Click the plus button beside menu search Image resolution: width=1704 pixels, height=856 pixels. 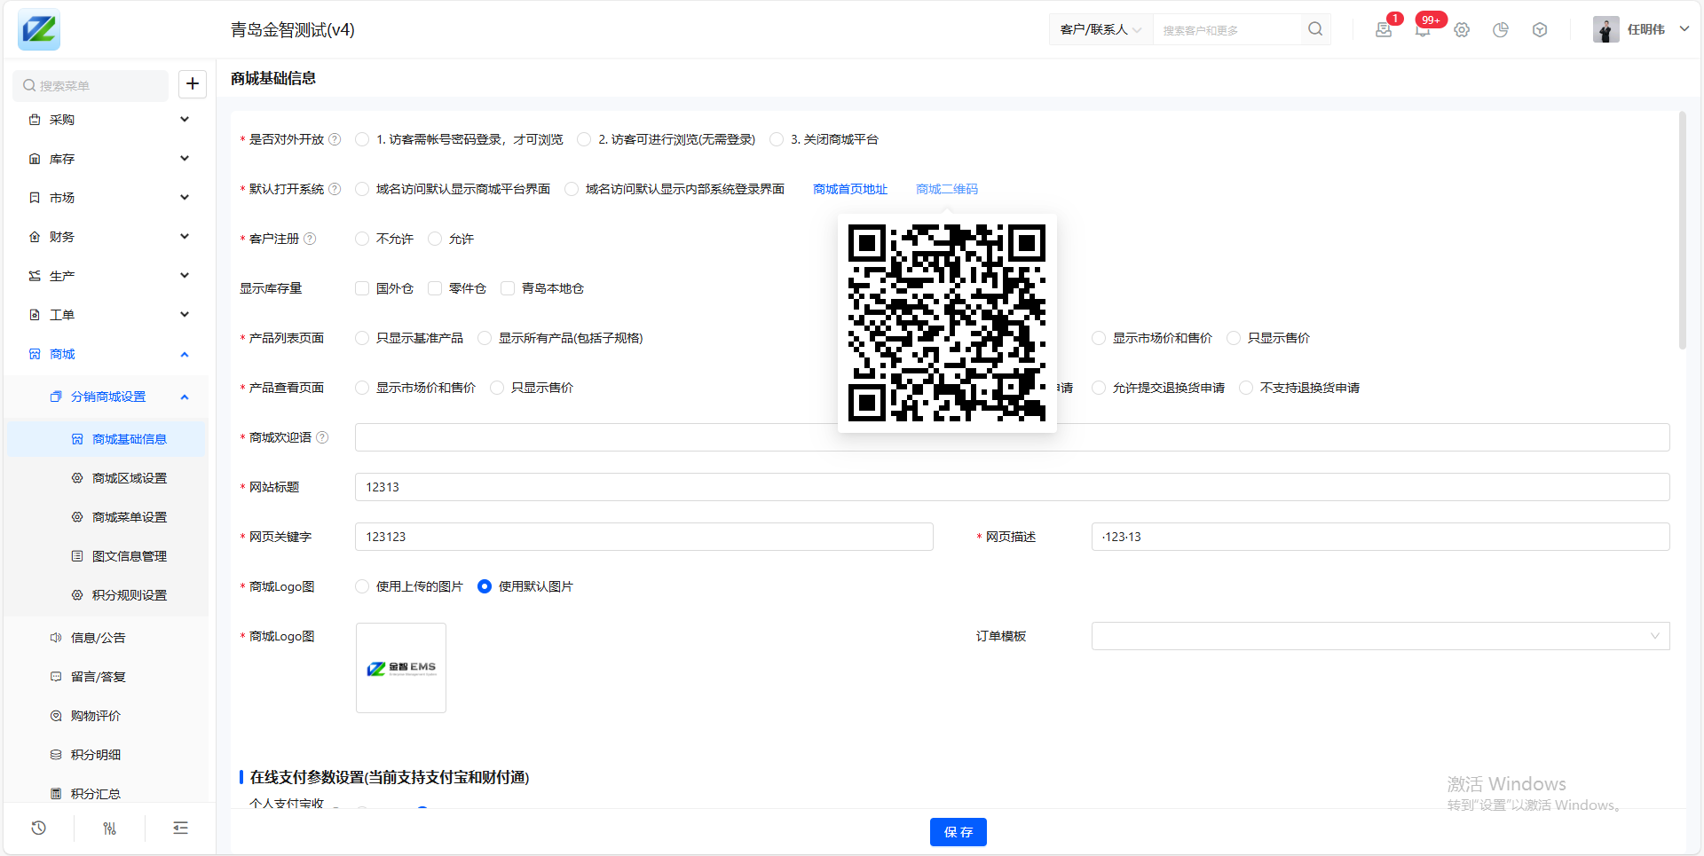click(x=193, y=84)
